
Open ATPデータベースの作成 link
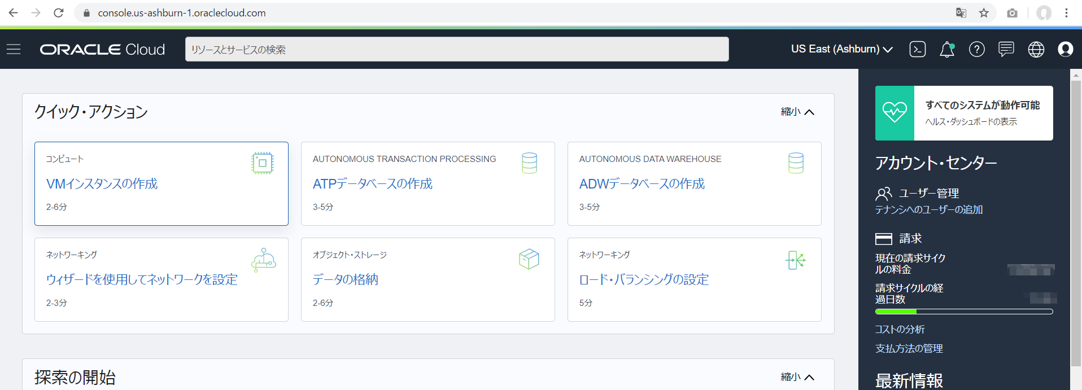tap(372, 184)
